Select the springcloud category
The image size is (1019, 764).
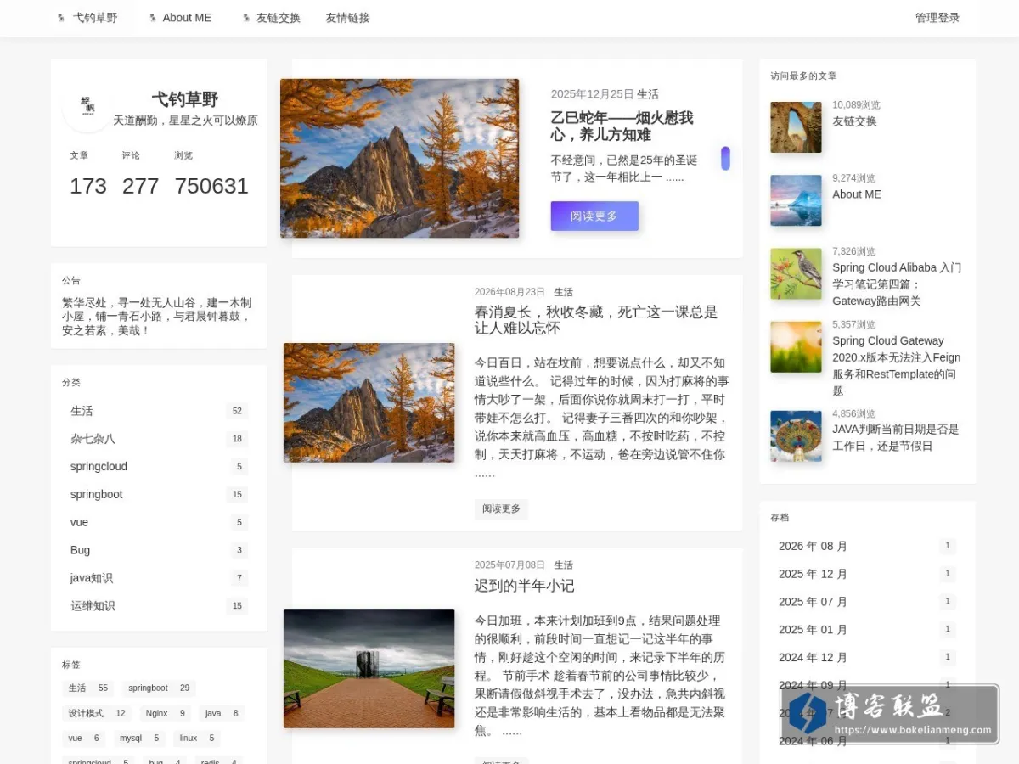(159, 467)
